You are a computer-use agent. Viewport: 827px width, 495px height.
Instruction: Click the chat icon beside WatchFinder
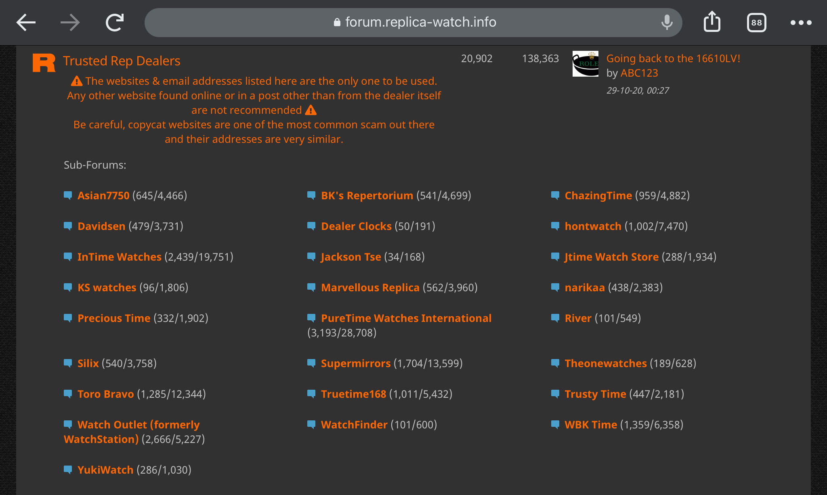pos(311,424)
